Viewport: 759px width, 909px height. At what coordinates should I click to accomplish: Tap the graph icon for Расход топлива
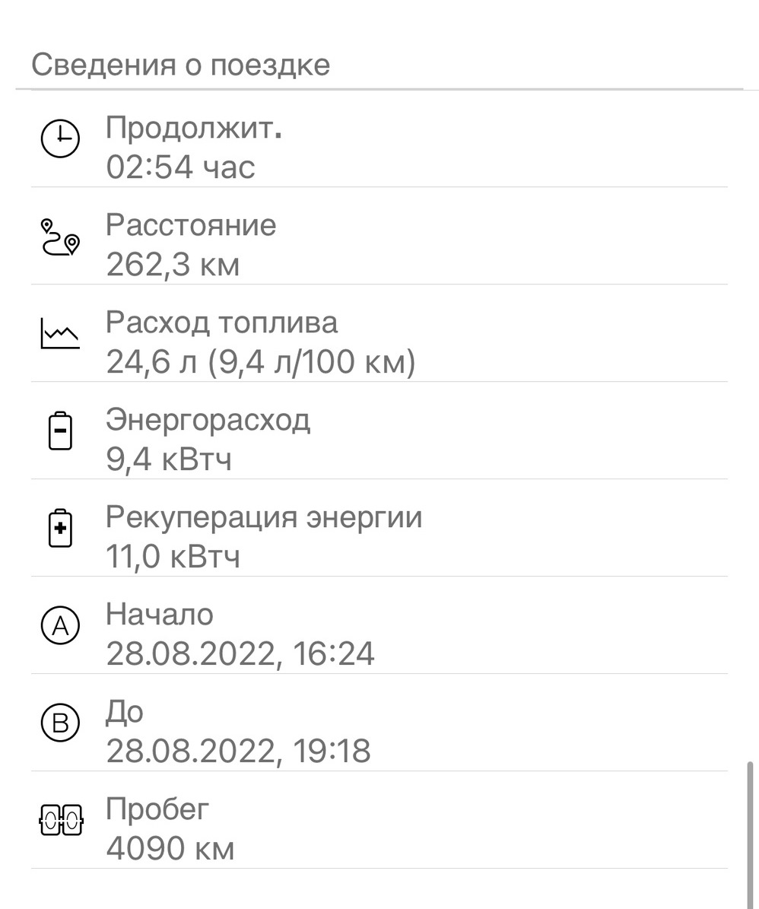[x=60, y=333]
